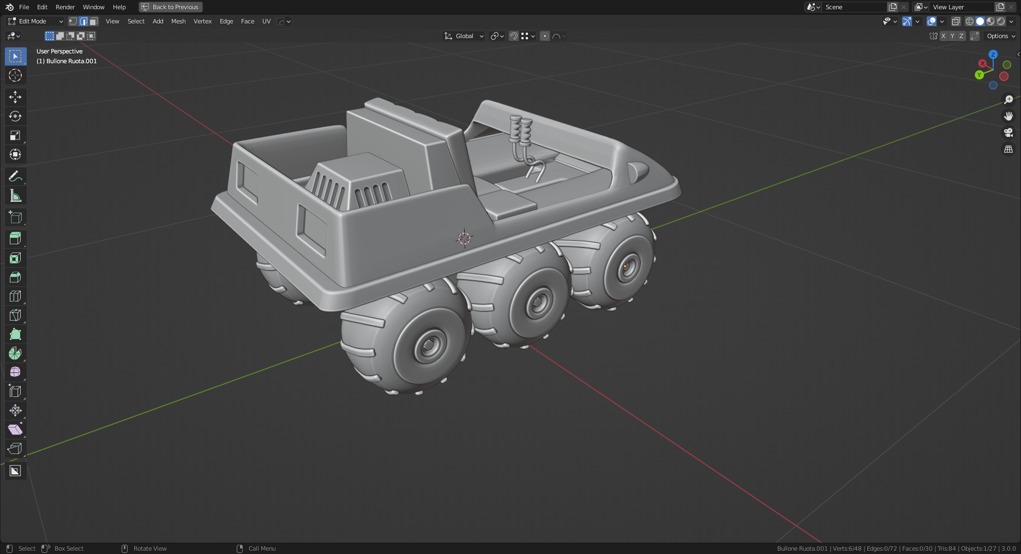This screenshot has width=1021, height=554.
Task: Open the snapping options dropdown
Action: coord(528,36)
